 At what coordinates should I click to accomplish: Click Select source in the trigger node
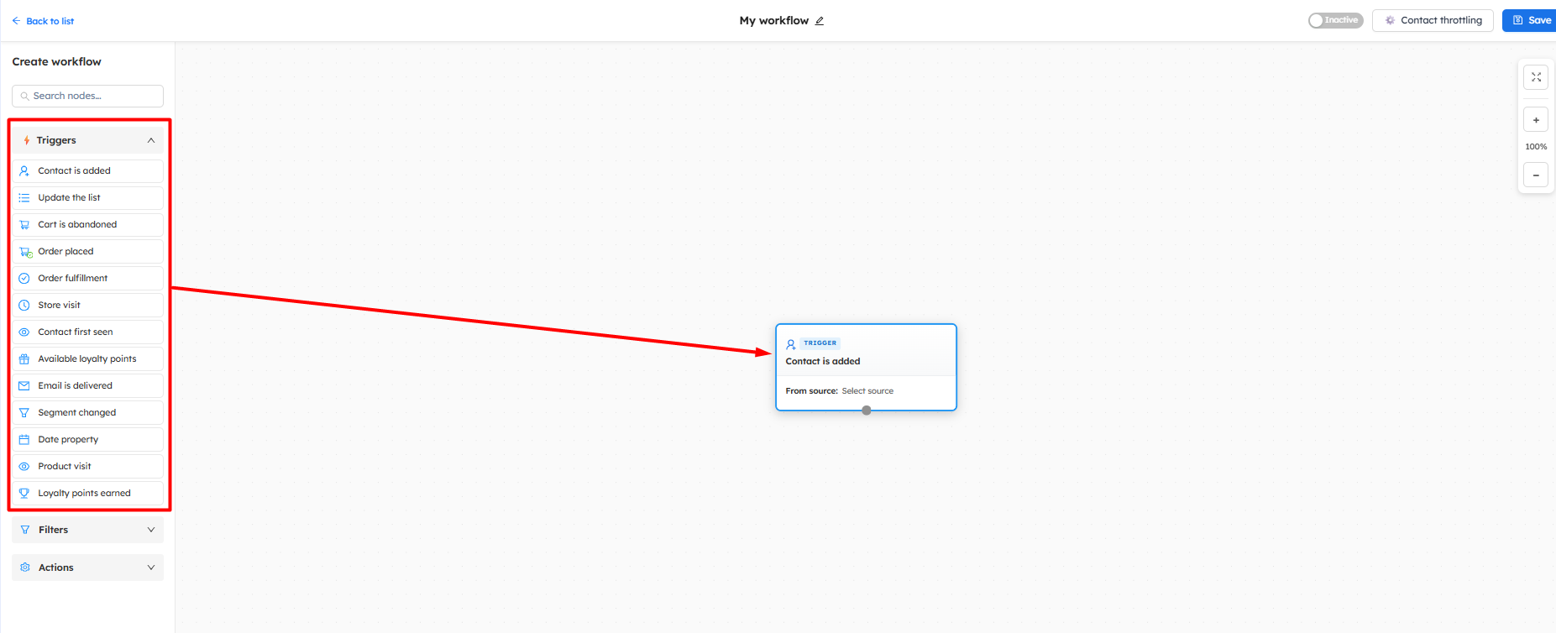(867, 391)
